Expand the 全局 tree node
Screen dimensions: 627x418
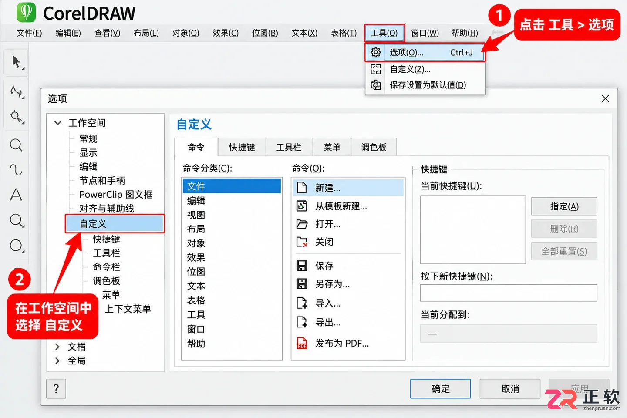click(57, 361)
